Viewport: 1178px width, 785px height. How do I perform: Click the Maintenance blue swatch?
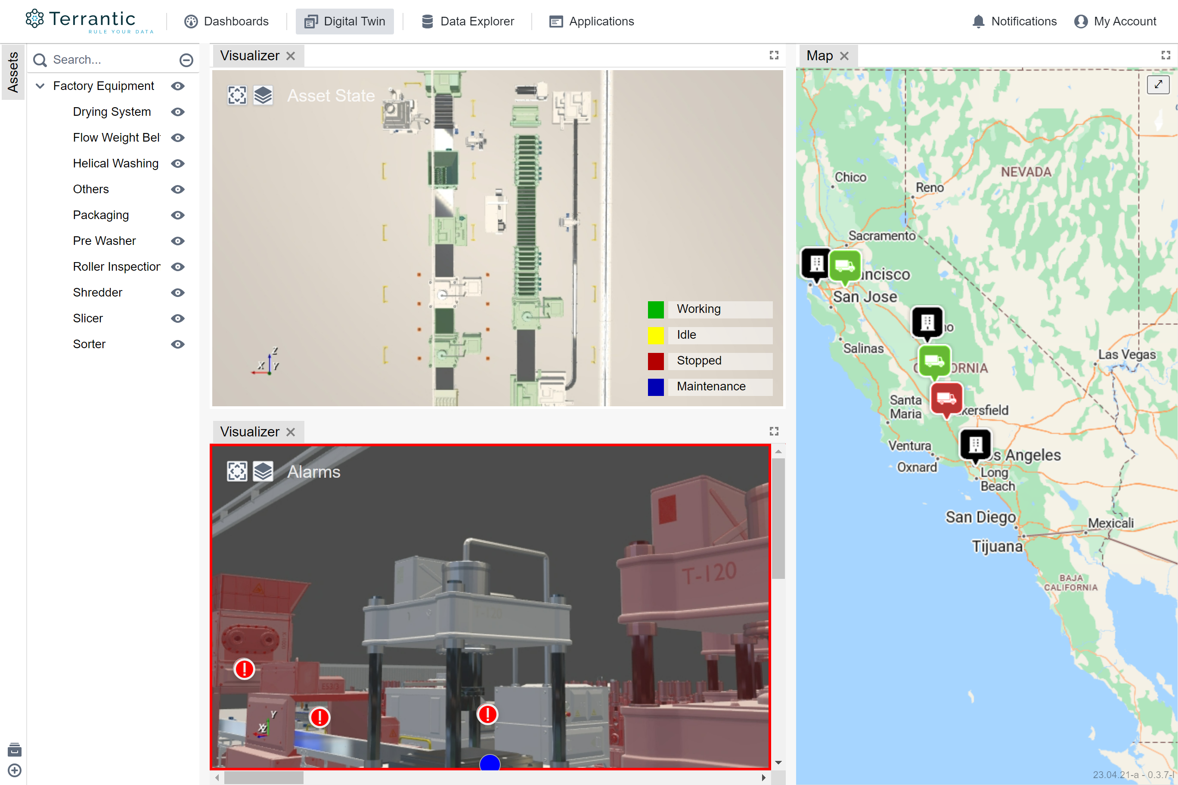coord(656,387)
